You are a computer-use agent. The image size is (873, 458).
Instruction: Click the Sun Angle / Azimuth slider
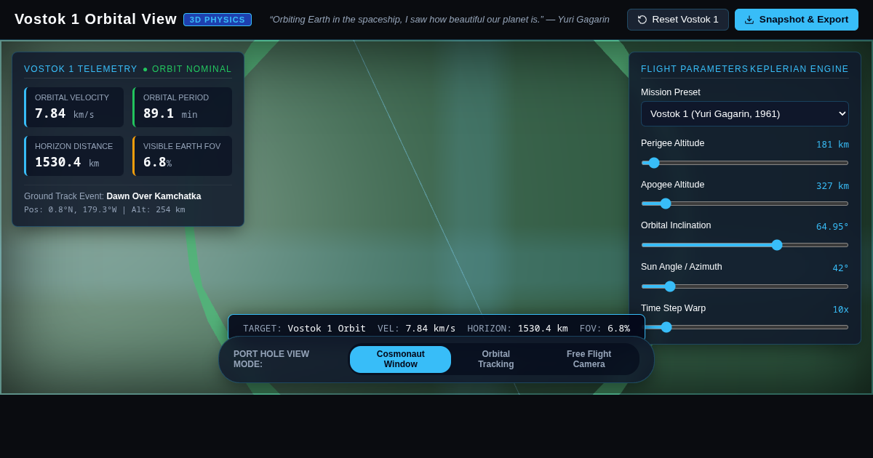(x=745, y=286)
